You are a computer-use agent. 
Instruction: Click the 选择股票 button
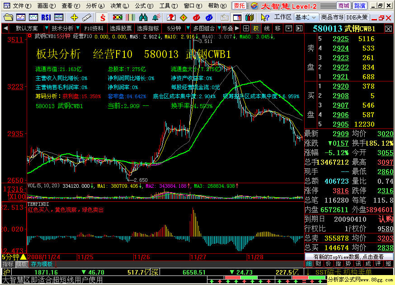[x=121, y=28]
